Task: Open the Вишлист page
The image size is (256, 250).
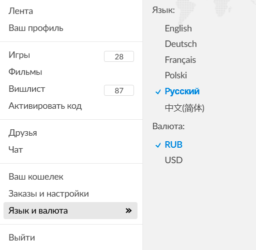Action: 27,89
